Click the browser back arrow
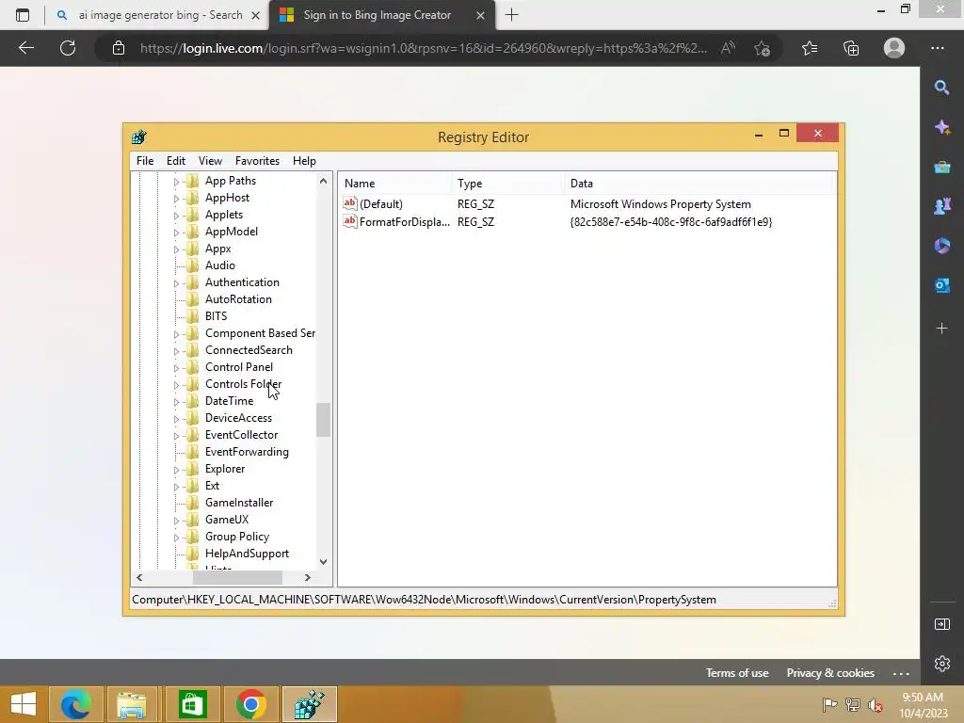964x723 pixels. (25, 48)
